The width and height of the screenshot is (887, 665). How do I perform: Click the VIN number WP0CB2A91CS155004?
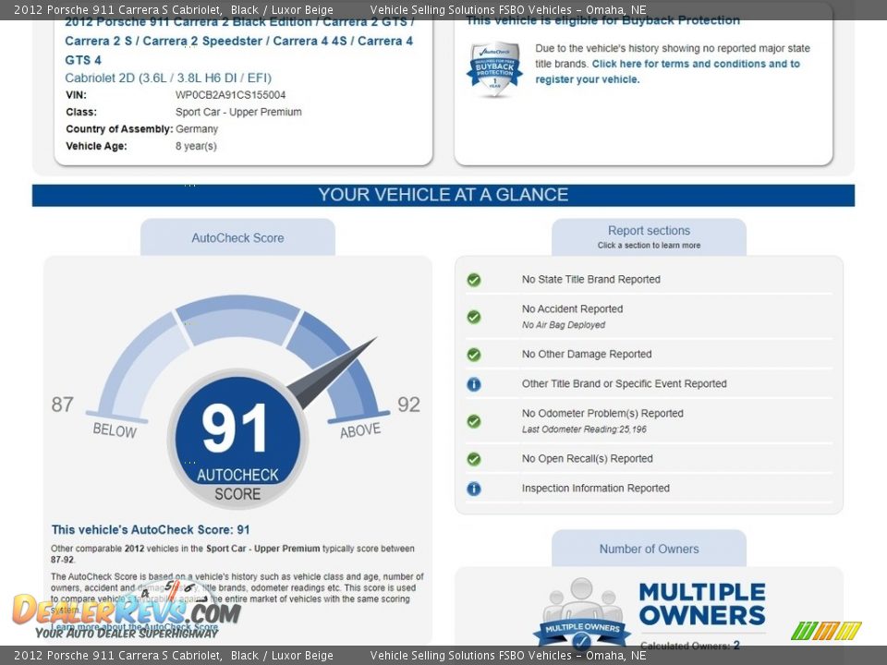coord(230,95)
